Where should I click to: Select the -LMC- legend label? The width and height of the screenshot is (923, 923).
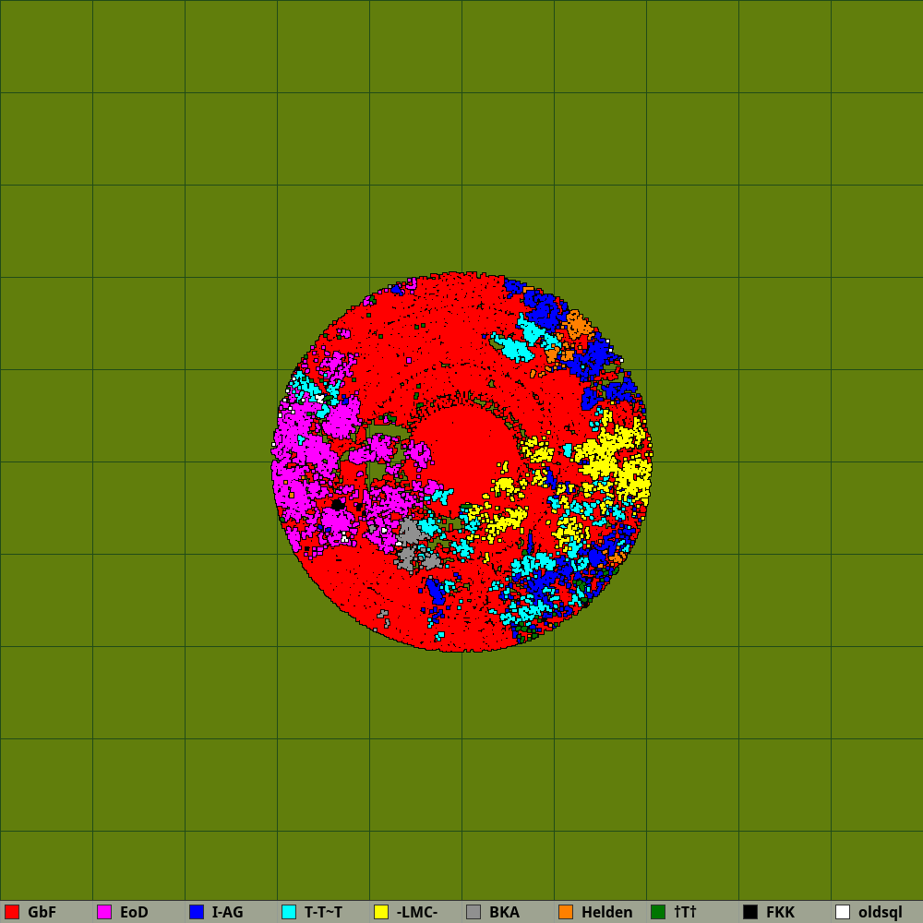417,912
